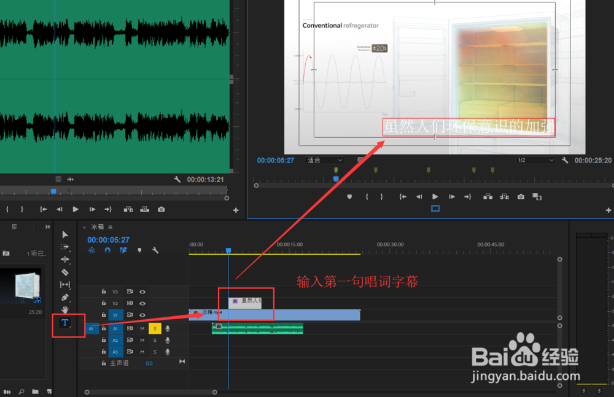The width and height of the screenshot is (614, 397).
Task: Select the Hand tool
Action: [x=65, y=310]
